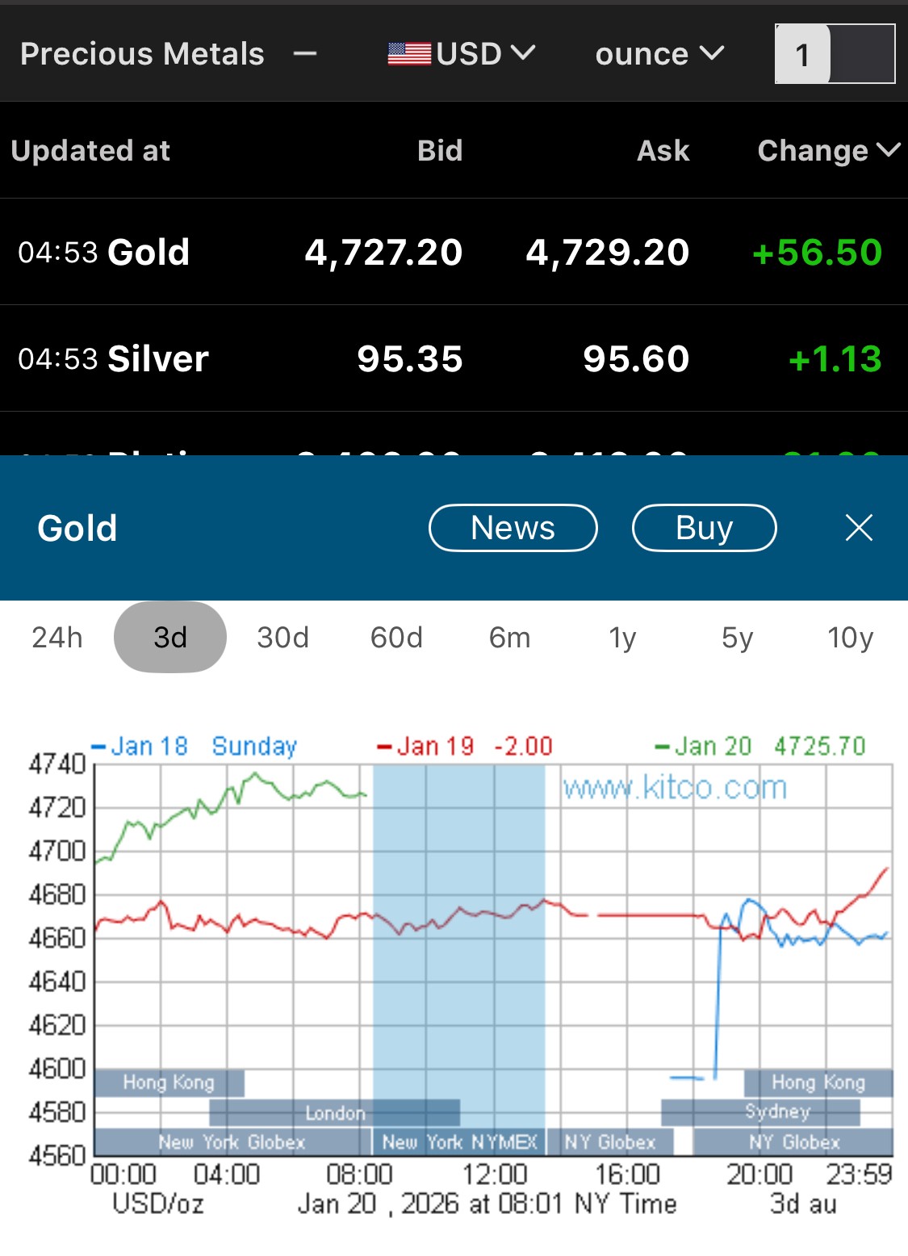This screenshot has width=908, height=1256.
Task: Select the Silver price row
Action: 454,359
